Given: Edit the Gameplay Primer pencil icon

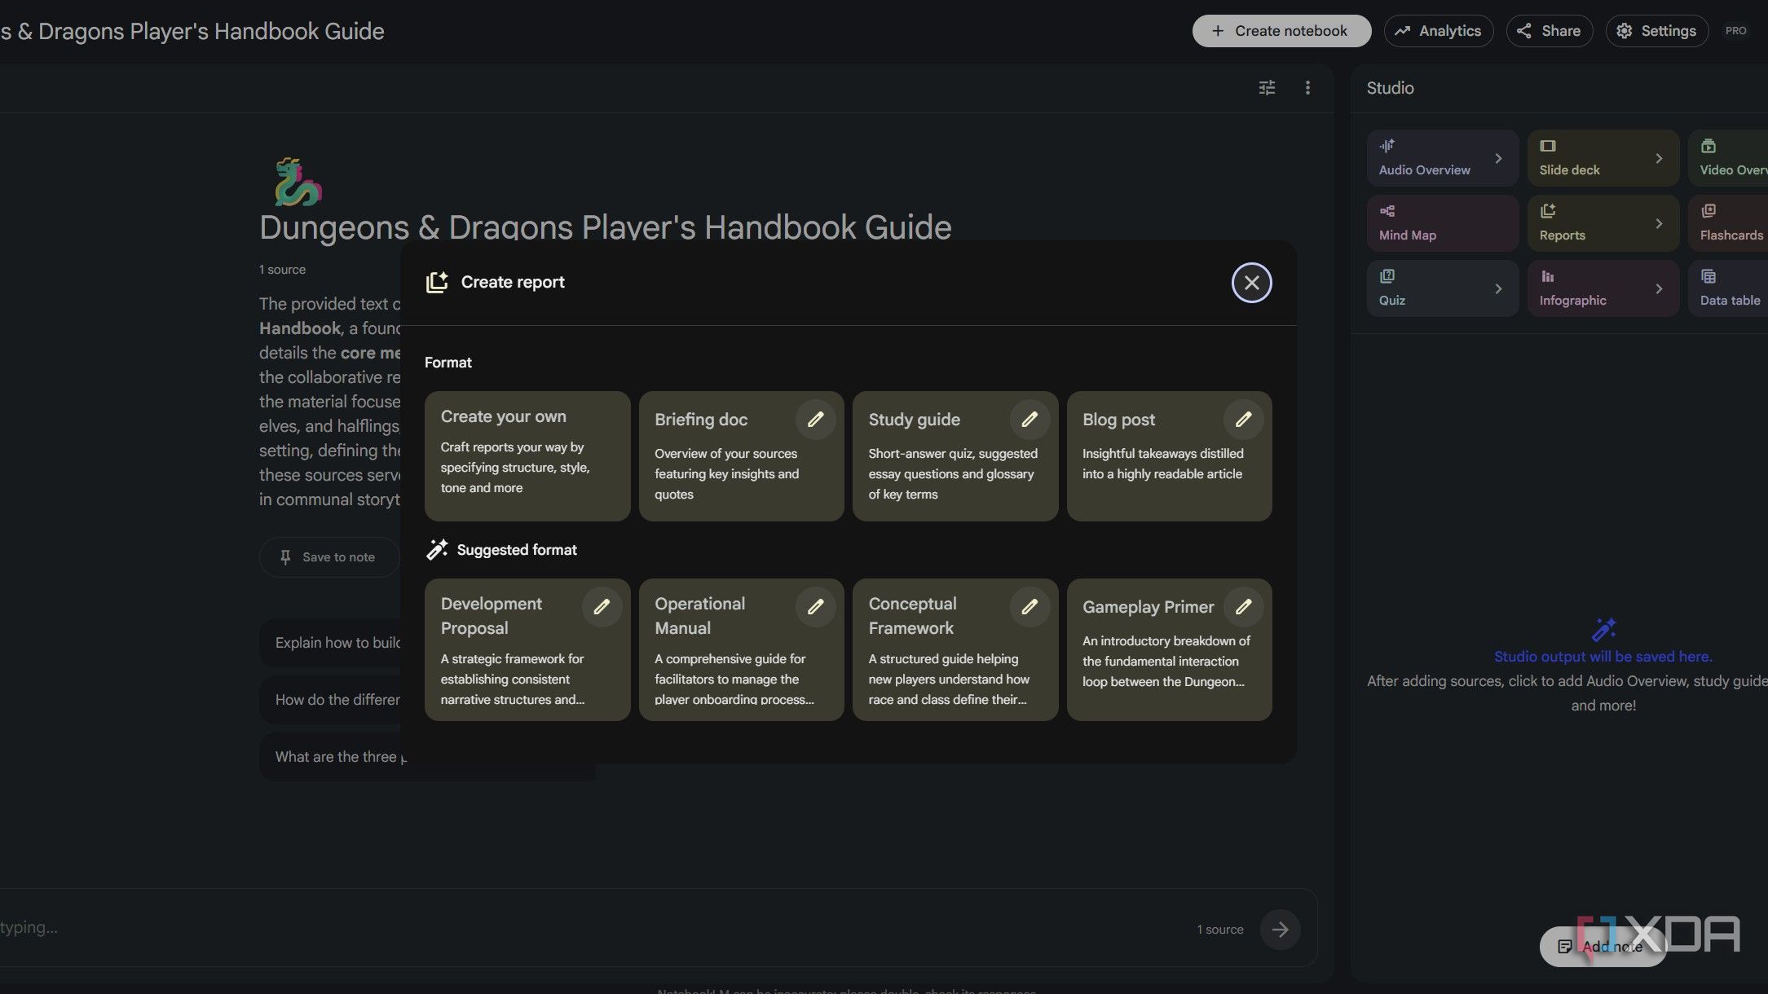Looking at the screenshot, I should 1243,607.
